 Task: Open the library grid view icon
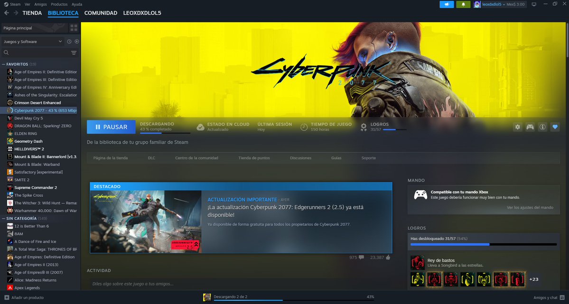point(74,28)
